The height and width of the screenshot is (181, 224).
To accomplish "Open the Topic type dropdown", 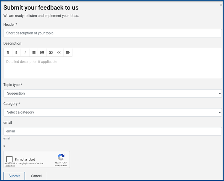I will pos(112,93).
